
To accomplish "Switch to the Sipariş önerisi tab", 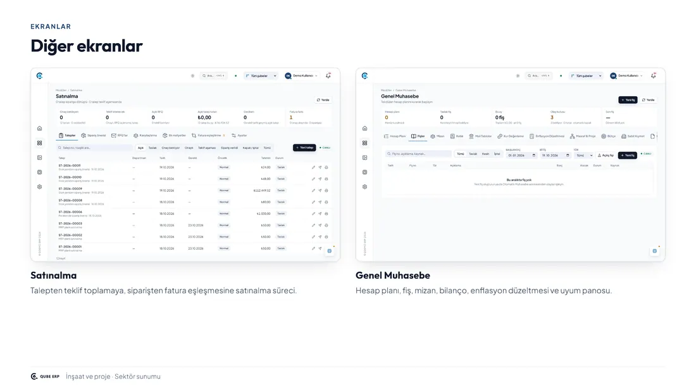I will [x=94, y=136].
